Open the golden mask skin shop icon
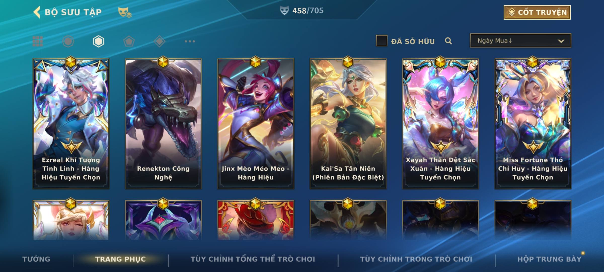The width and height of the screenshot is (604, 272). pyautogui.click(x=125, y=12)
